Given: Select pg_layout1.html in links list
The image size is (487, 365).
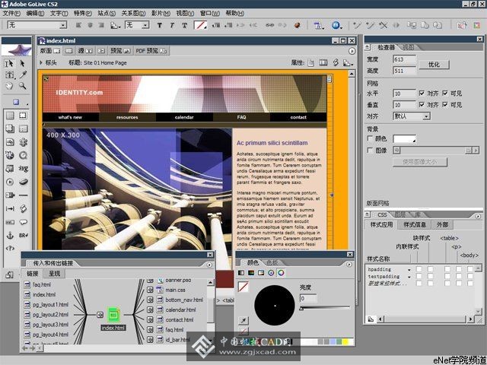Looking at the screenshot, I should tap(50, 304).
